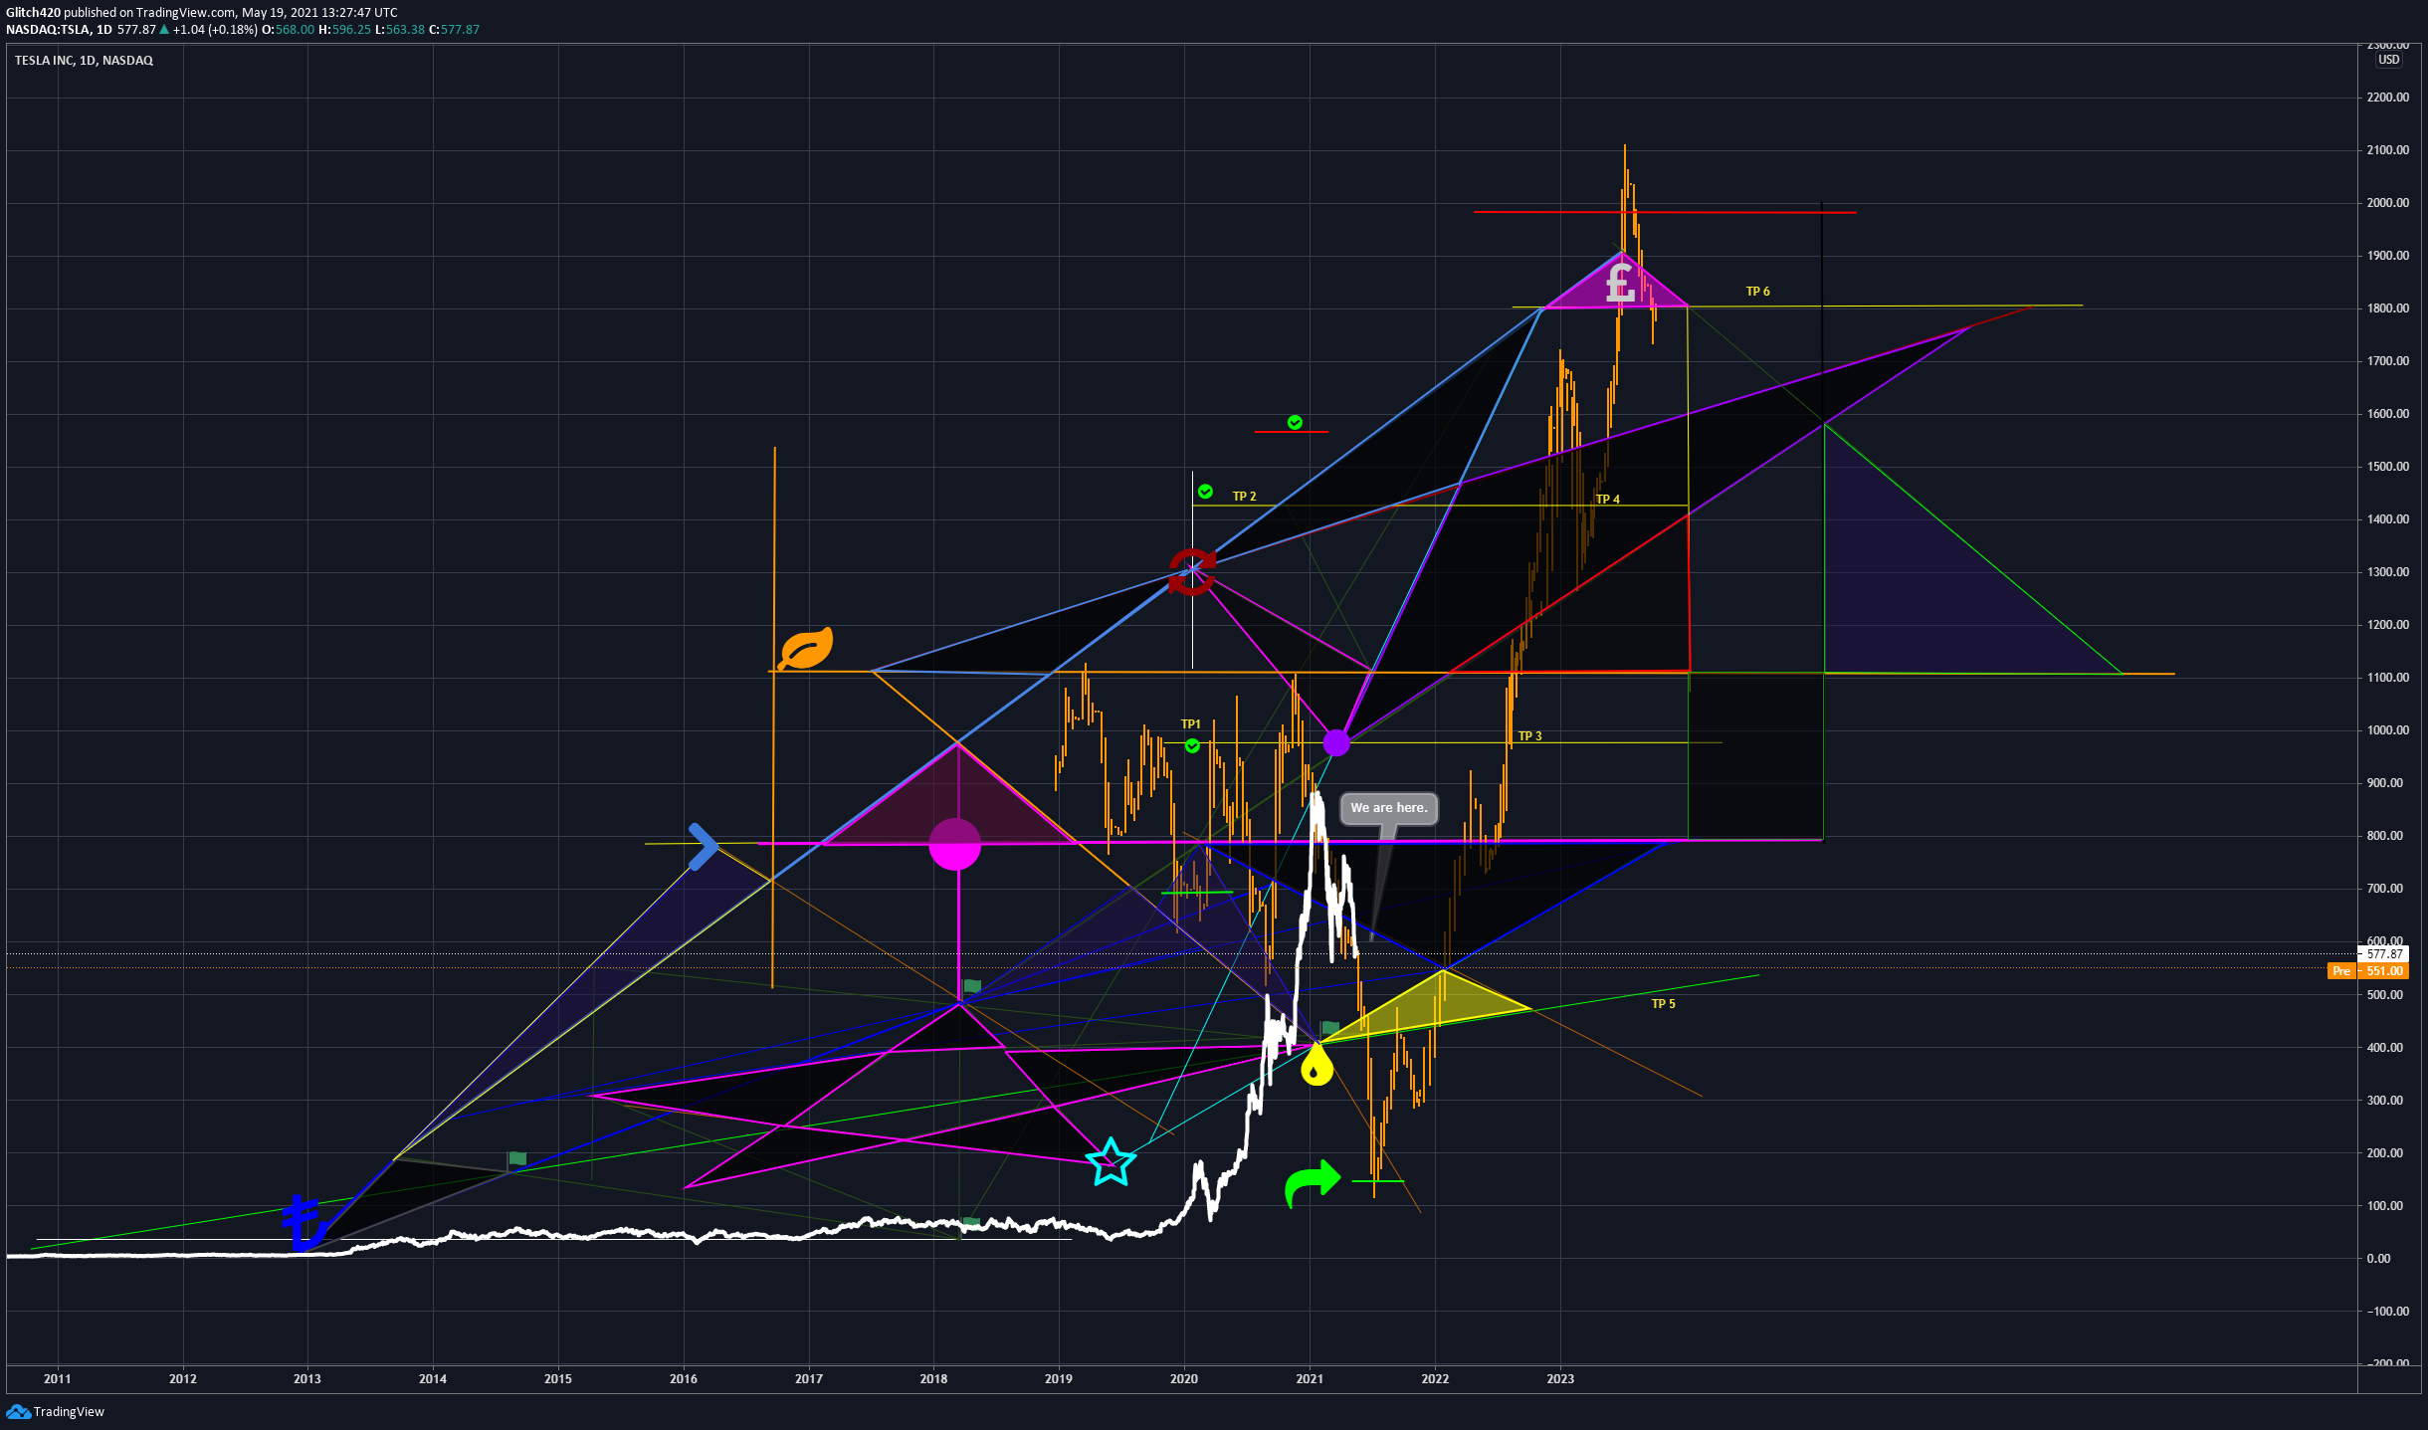Click the pink triangle at the chart top

point(1617,283)
